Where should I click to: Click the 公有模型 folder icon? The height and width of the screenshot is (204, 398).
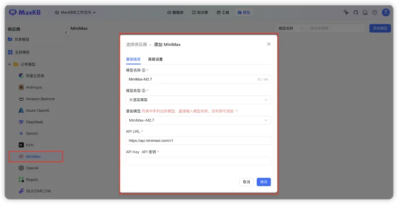[16, 65]
